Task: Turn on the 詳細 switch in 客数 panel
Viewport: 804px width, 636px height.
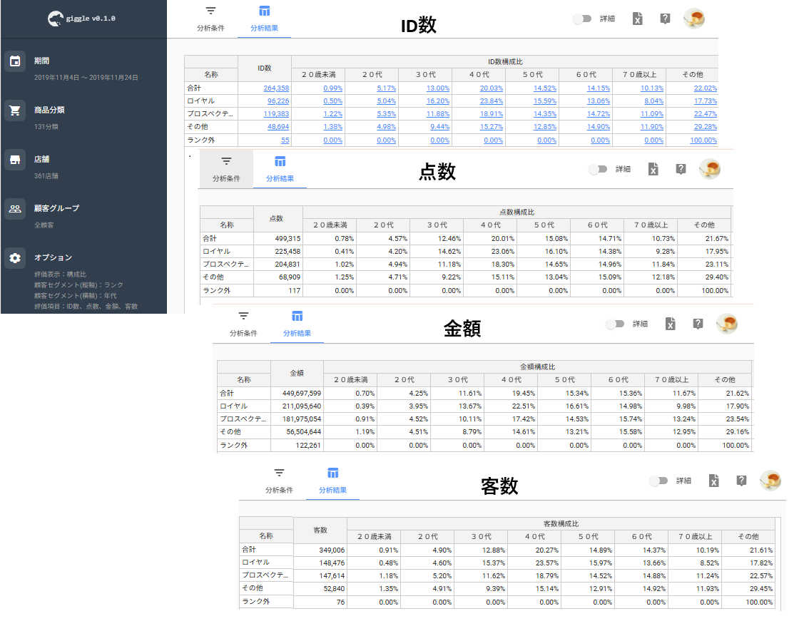Action: (658, 481)
